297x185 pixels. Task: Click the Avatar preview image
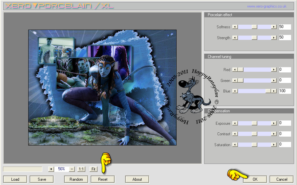click(x=102, y=88)
